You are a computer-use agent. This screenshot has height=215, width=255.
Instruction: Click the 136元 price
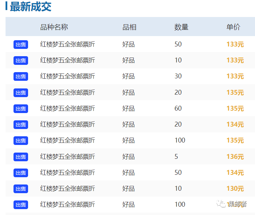coord(235,157)
